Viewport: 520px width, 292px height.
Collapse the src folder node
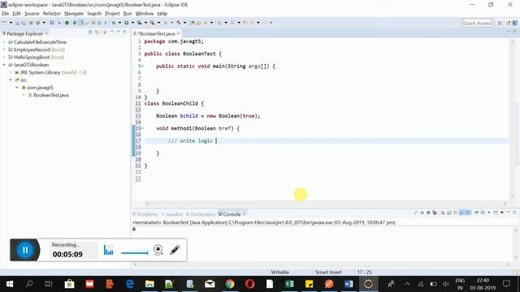(x=11, y=80)
